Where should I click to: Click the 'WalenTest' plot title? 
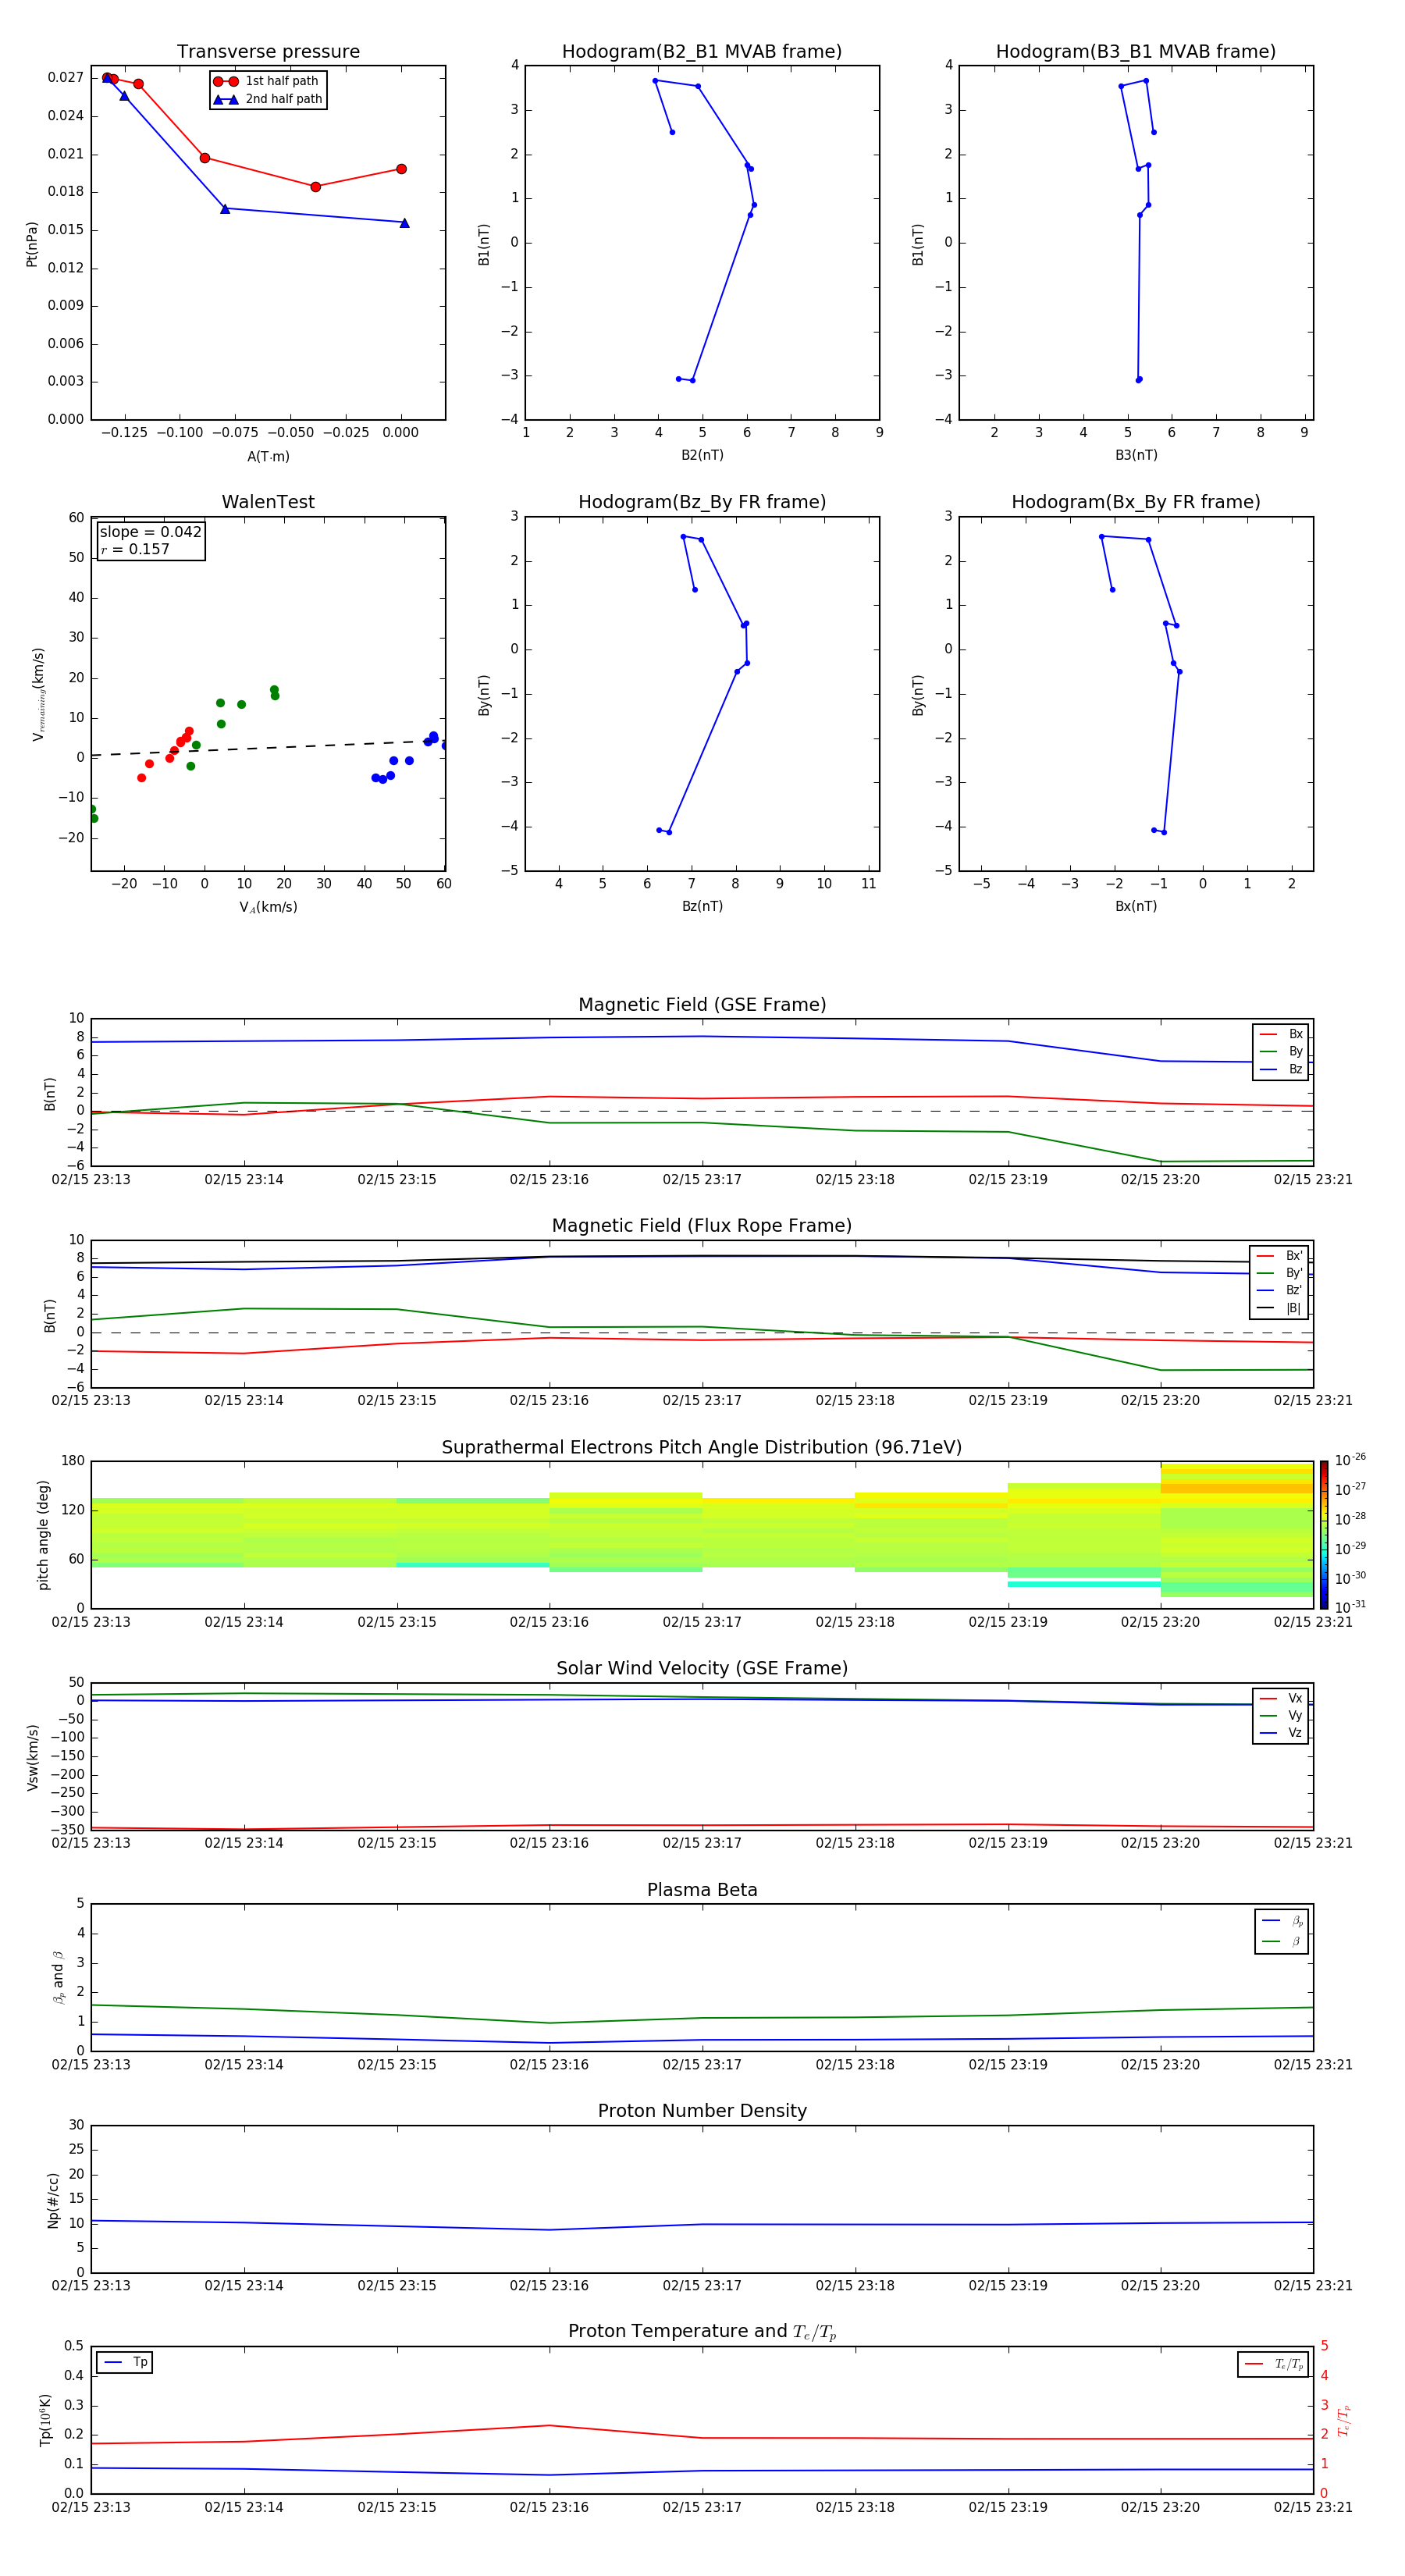coord(268,502)
